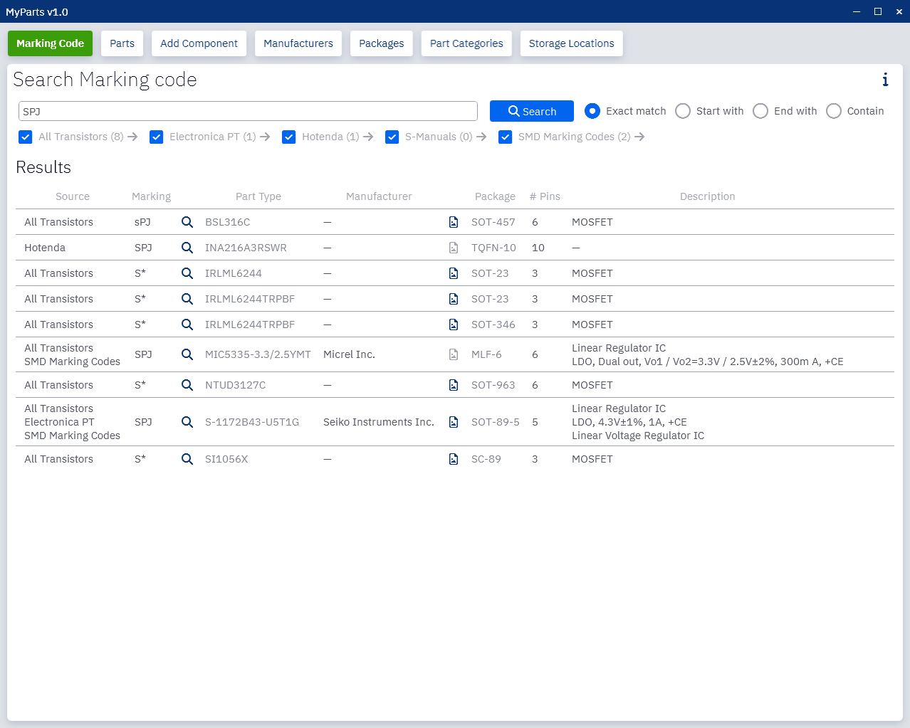Uncheck the All Transistors source checkbox
This screenshot has width=910, height=728.
(26, 137)
